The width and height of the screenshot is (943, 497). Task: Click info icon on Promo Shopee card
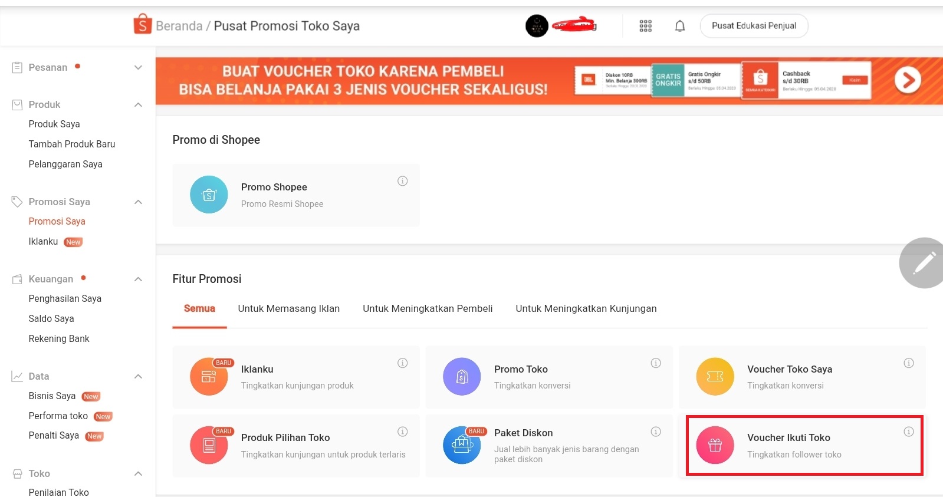click(403, 181)
